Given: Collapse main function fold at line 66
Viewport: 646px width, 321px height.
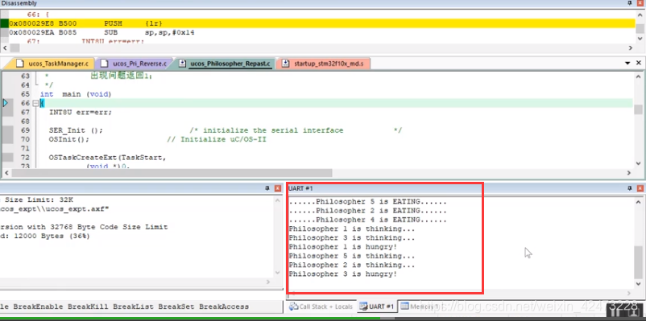Looking at the screenshot, I should tap(35, 103).
